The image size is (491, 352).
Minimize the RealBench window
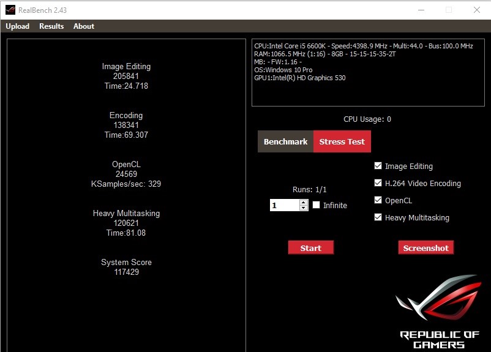[x=421, y=10]
